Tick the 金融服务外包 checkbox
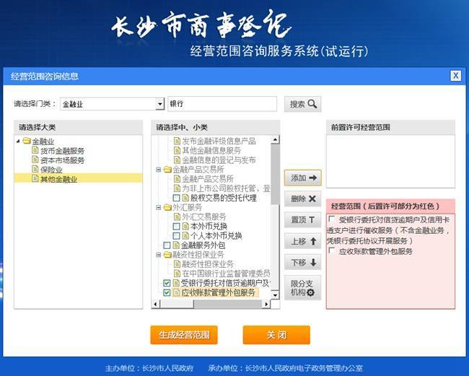Viewport: 469px width, 376px height. tap(167, 245)
